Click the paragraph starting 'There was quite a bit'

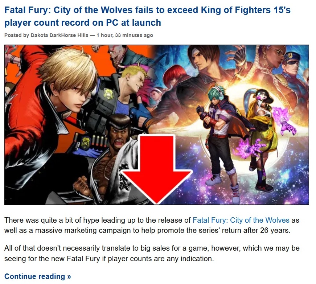(152, 225)
